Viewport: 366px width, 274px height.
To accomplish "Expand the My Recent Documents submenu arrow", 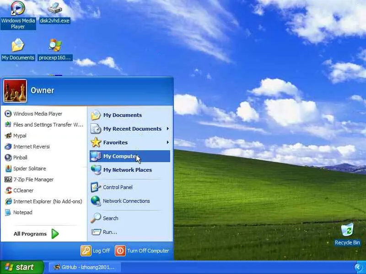I will pyautogui.click(x=167, y=129).
